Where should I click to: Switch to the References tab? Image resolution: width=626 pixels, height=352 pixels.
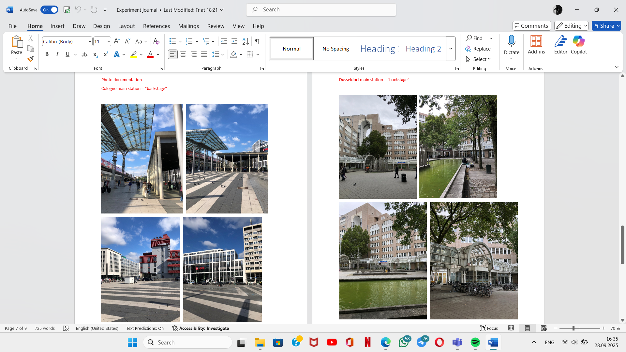pyautogui.click(x=156, y=26)
